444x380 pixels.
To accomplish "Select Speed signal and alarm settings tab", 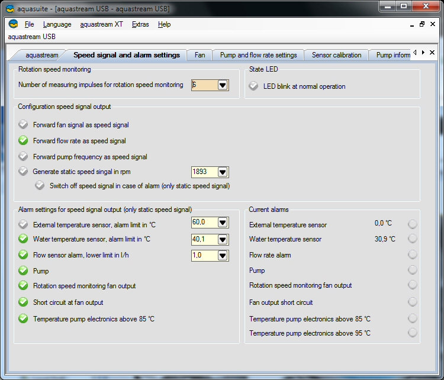I will [127, 55].
